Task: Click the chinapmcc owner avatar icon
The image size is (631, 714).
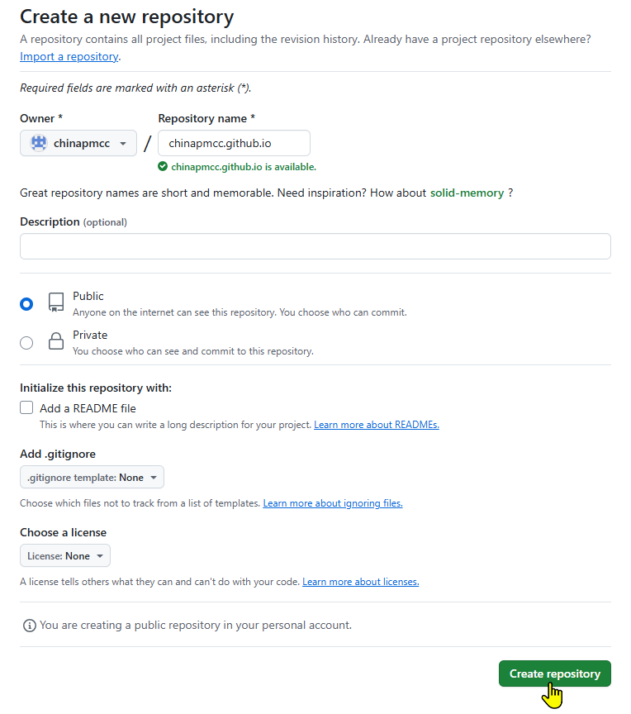Action: pos(39,143)
